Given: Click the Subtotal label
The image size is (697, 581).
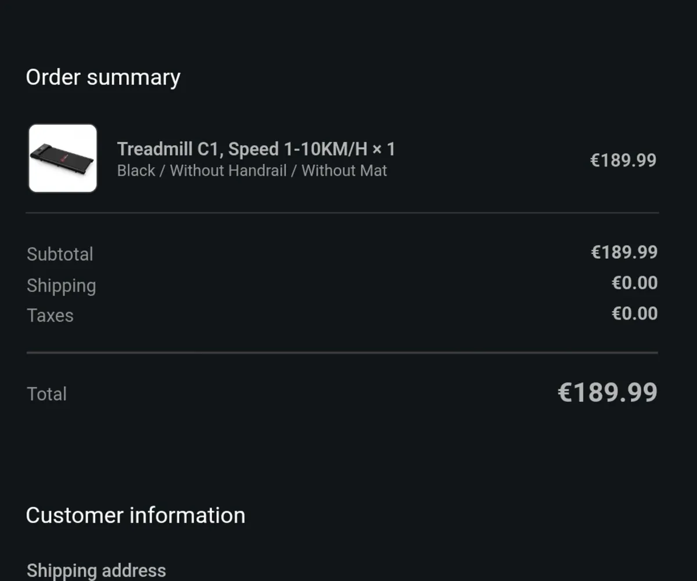Looking at the screenshot, I should (x=60, y=254).
